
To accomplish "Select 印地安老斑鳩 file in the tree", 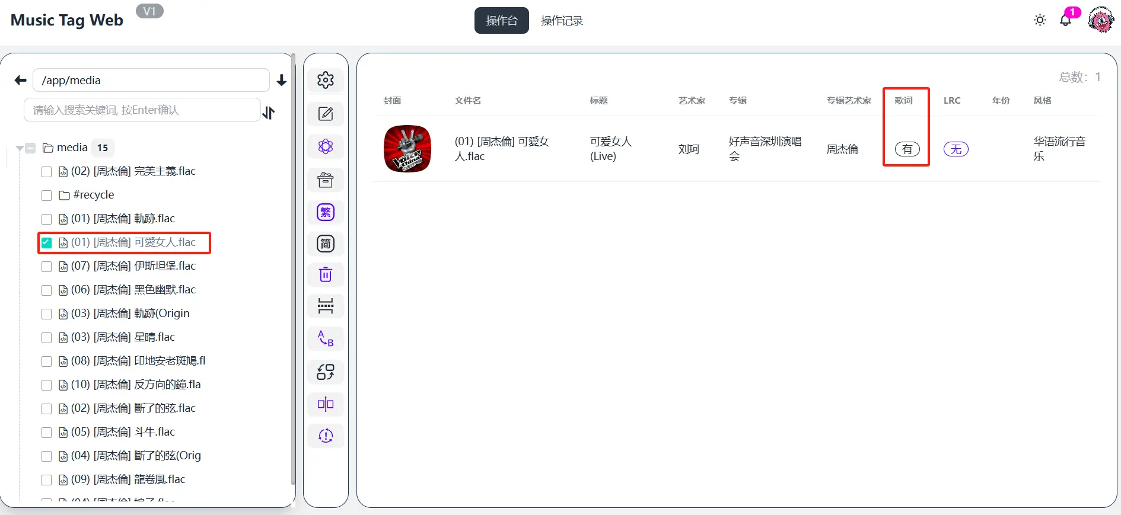I will (x=138, y=361).
